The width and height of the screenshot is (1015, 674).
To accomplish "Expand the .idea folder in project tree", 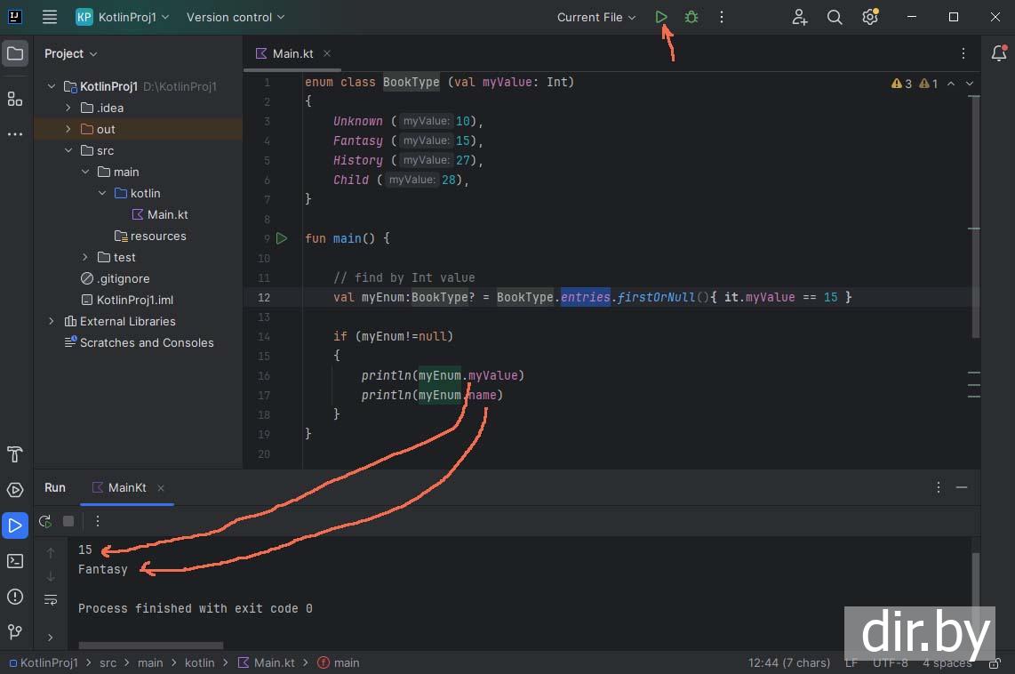I will (x=68, y=108).
